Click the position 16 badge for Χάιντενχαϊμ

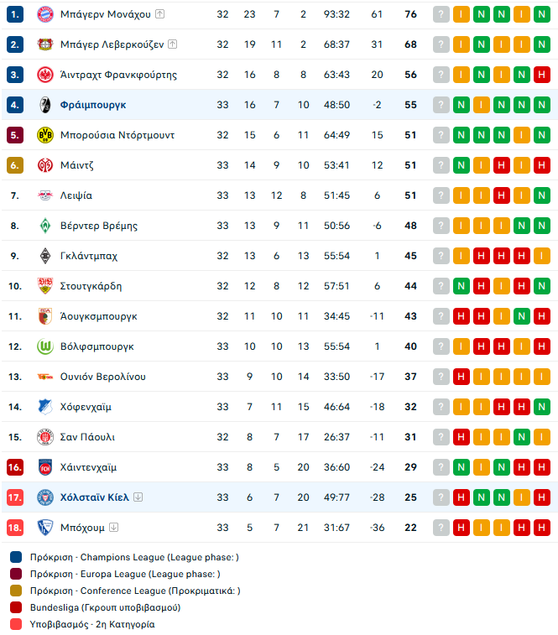coord(15,467)
